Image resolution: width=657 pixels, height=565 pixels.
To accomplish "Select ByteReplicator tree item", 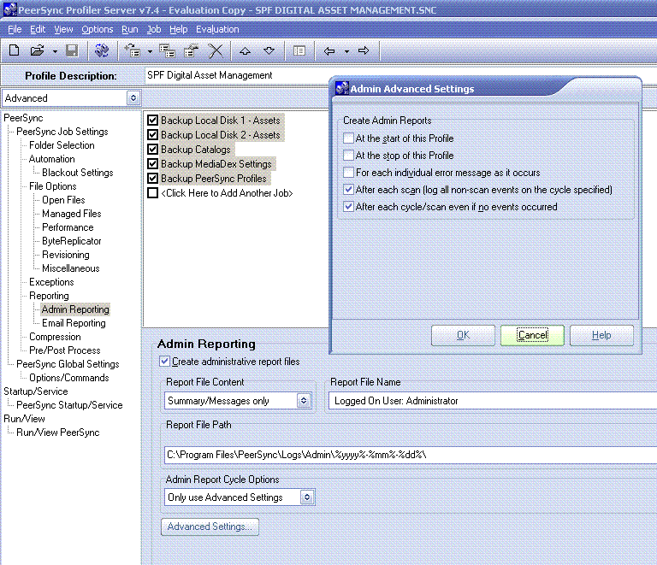I will pyautogui.click(x=72, y=241).
